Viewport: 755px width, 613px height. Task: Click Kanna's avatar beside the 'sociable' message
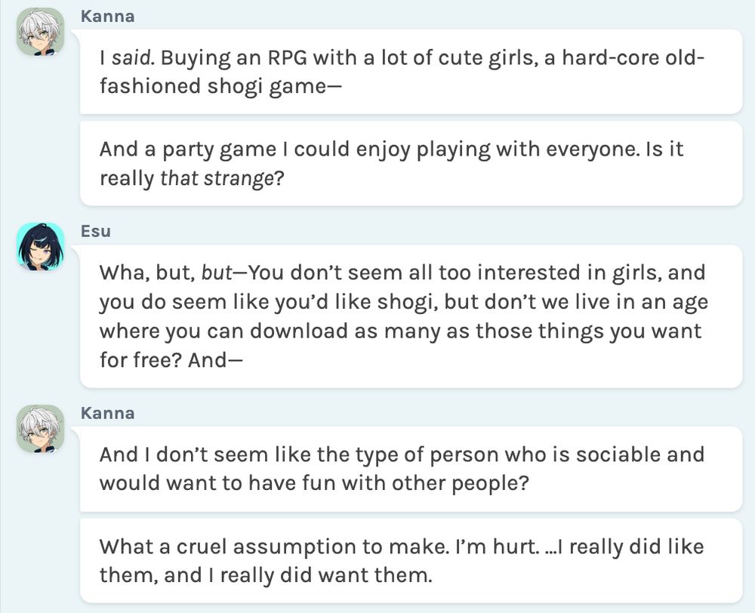tap(40, 428)
